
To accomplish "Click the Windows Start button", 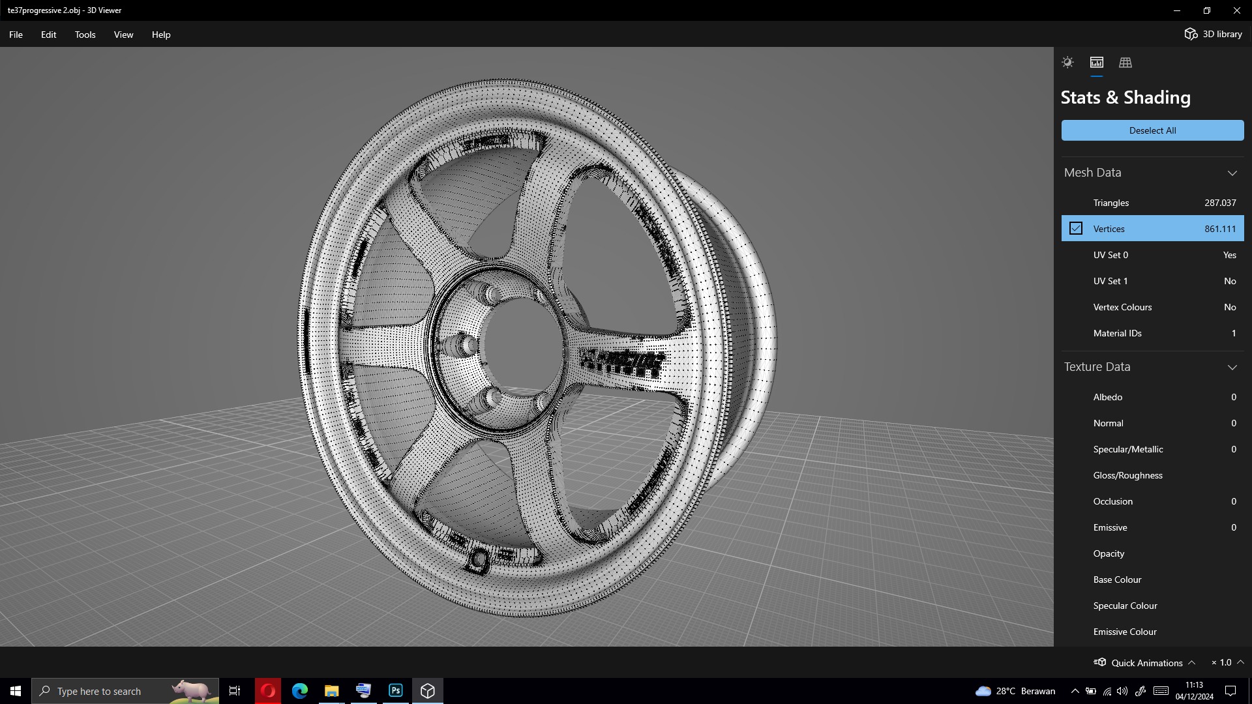I will click(x=16, y=691).
